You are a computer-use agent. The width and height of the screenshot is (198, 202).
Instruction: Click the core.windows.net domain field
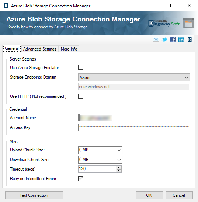click(x=134, y=87)
